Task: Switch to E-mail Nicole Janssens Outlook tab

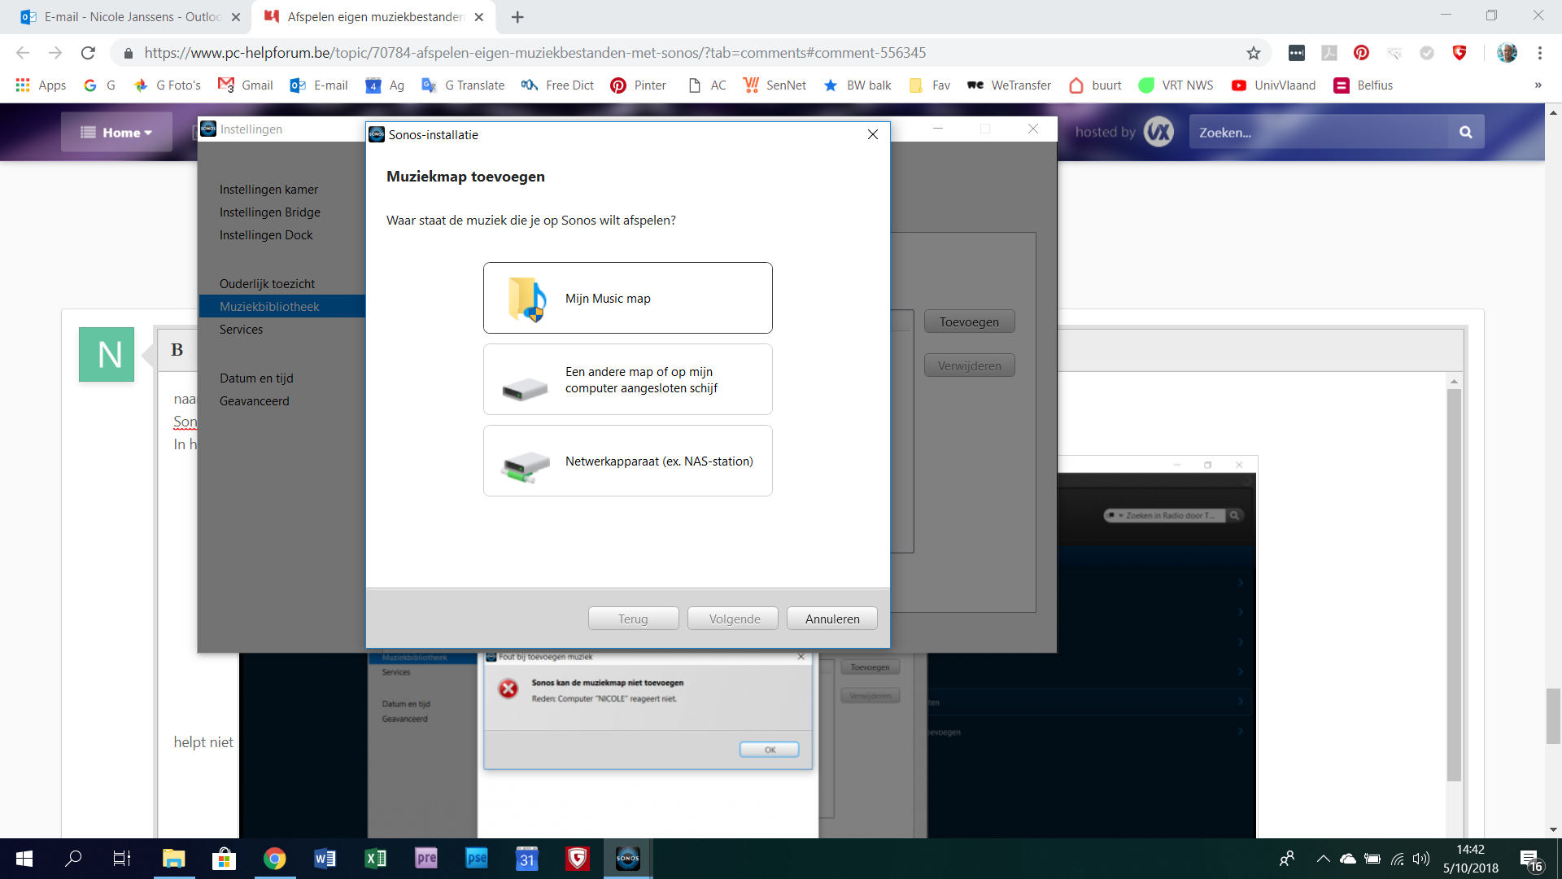Action: point(130,16)
